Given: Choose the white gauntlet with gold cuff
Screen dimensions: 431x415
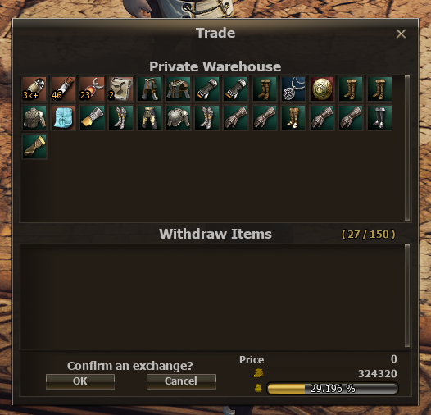Looking at the screenshot, I should 92,117.
